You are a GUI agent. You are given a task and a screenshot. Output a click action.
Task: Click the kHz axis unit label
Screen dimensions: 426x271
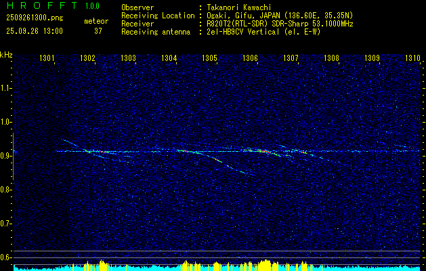(x=6, y=55)
